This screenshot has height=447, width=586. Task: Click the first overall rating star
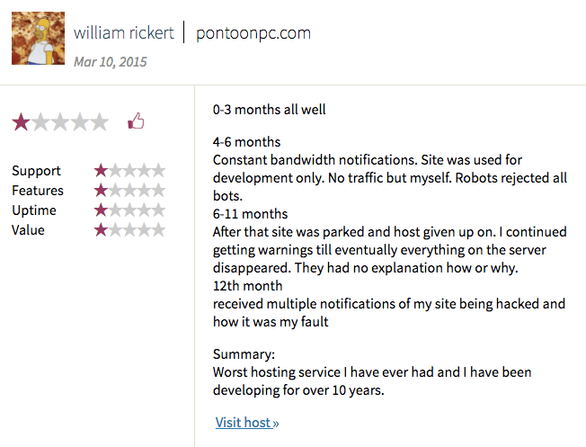[21, 122]
